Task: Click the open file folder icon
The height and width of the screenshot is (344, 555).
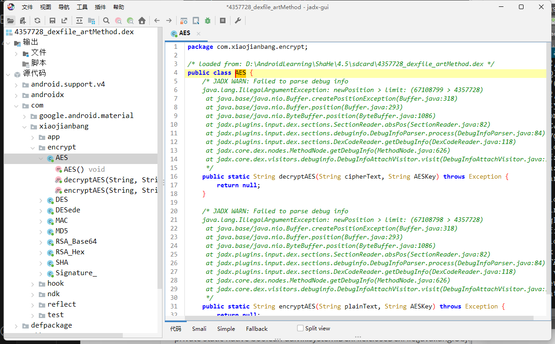Action: tap(10, 21)
